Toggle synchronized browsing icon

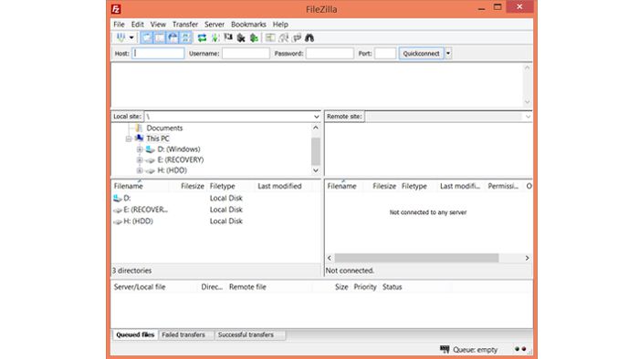pyautogui.click(x=297, y=37)
